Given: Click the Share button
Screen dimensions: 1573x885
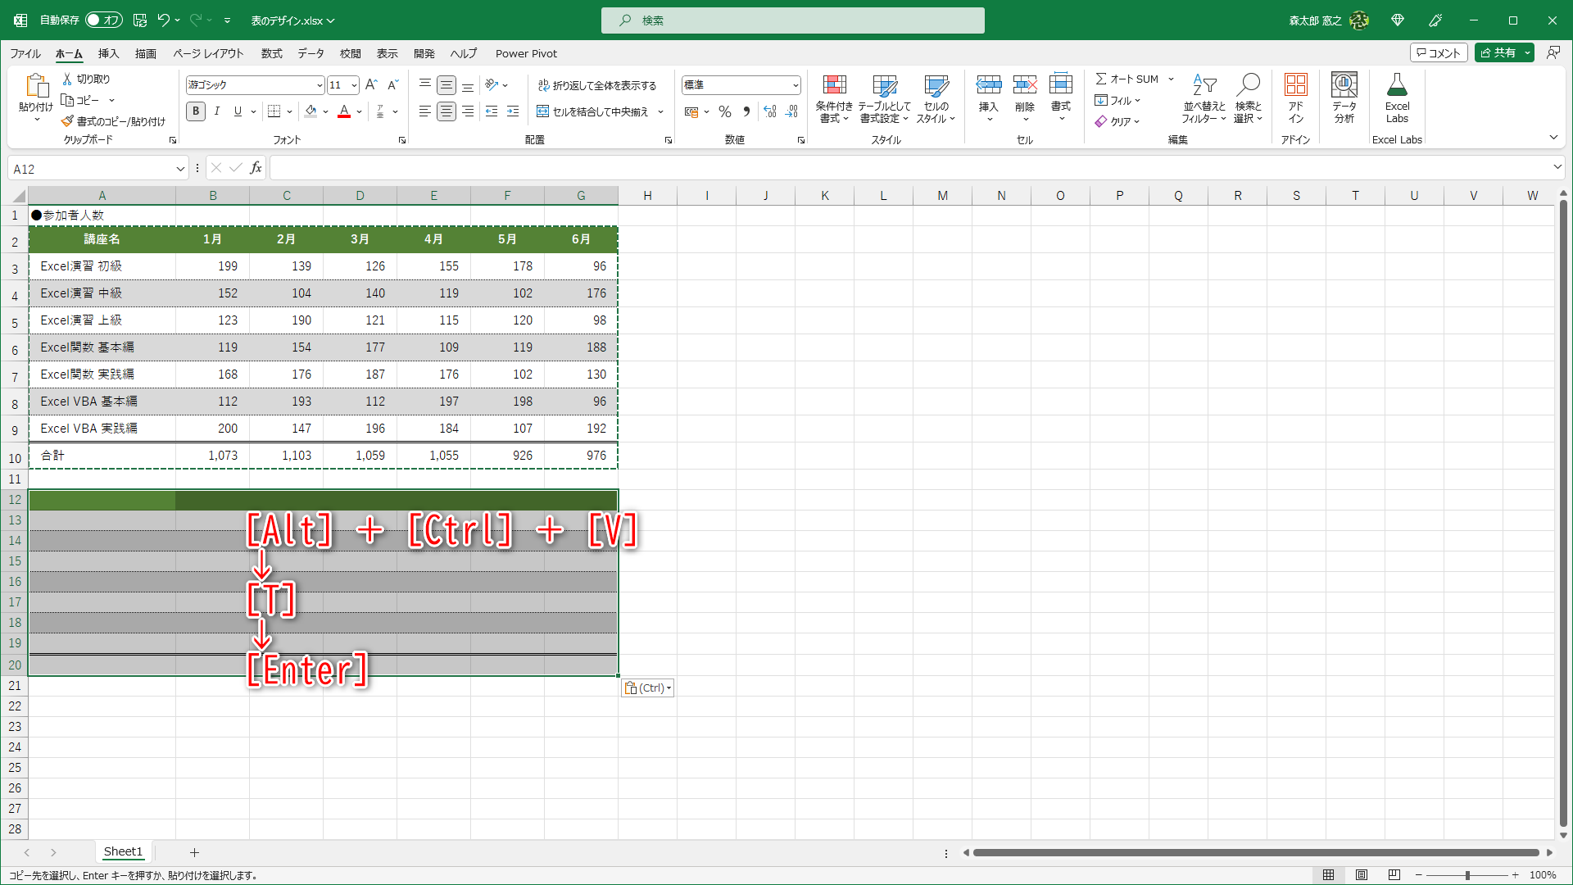Looking at the screenshot, I should pyautogui.click(x=1498, y=52).
